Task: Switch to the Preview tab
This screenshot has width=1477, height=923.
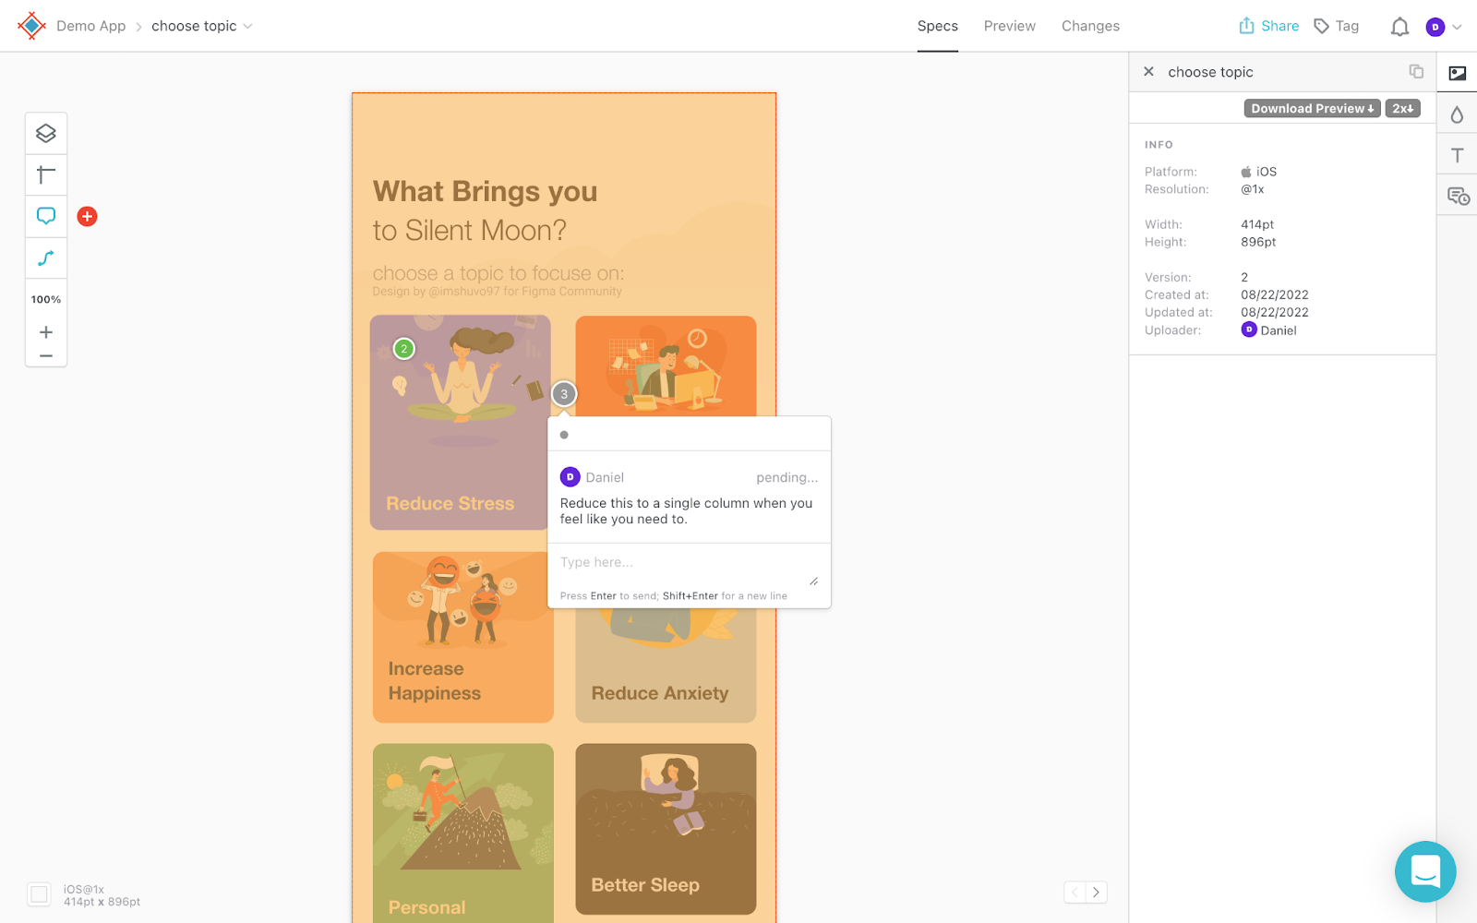Action: pos(1009,26)
